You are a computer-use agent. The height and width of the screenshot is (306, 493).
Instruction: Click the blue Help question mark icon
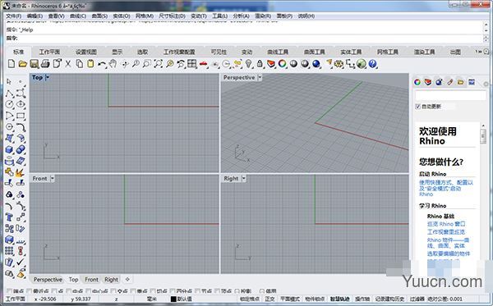pos(372,64)
